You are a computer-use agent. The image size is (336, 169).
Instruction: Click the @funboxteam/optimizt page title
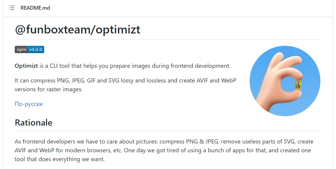(x=78, y=29)
